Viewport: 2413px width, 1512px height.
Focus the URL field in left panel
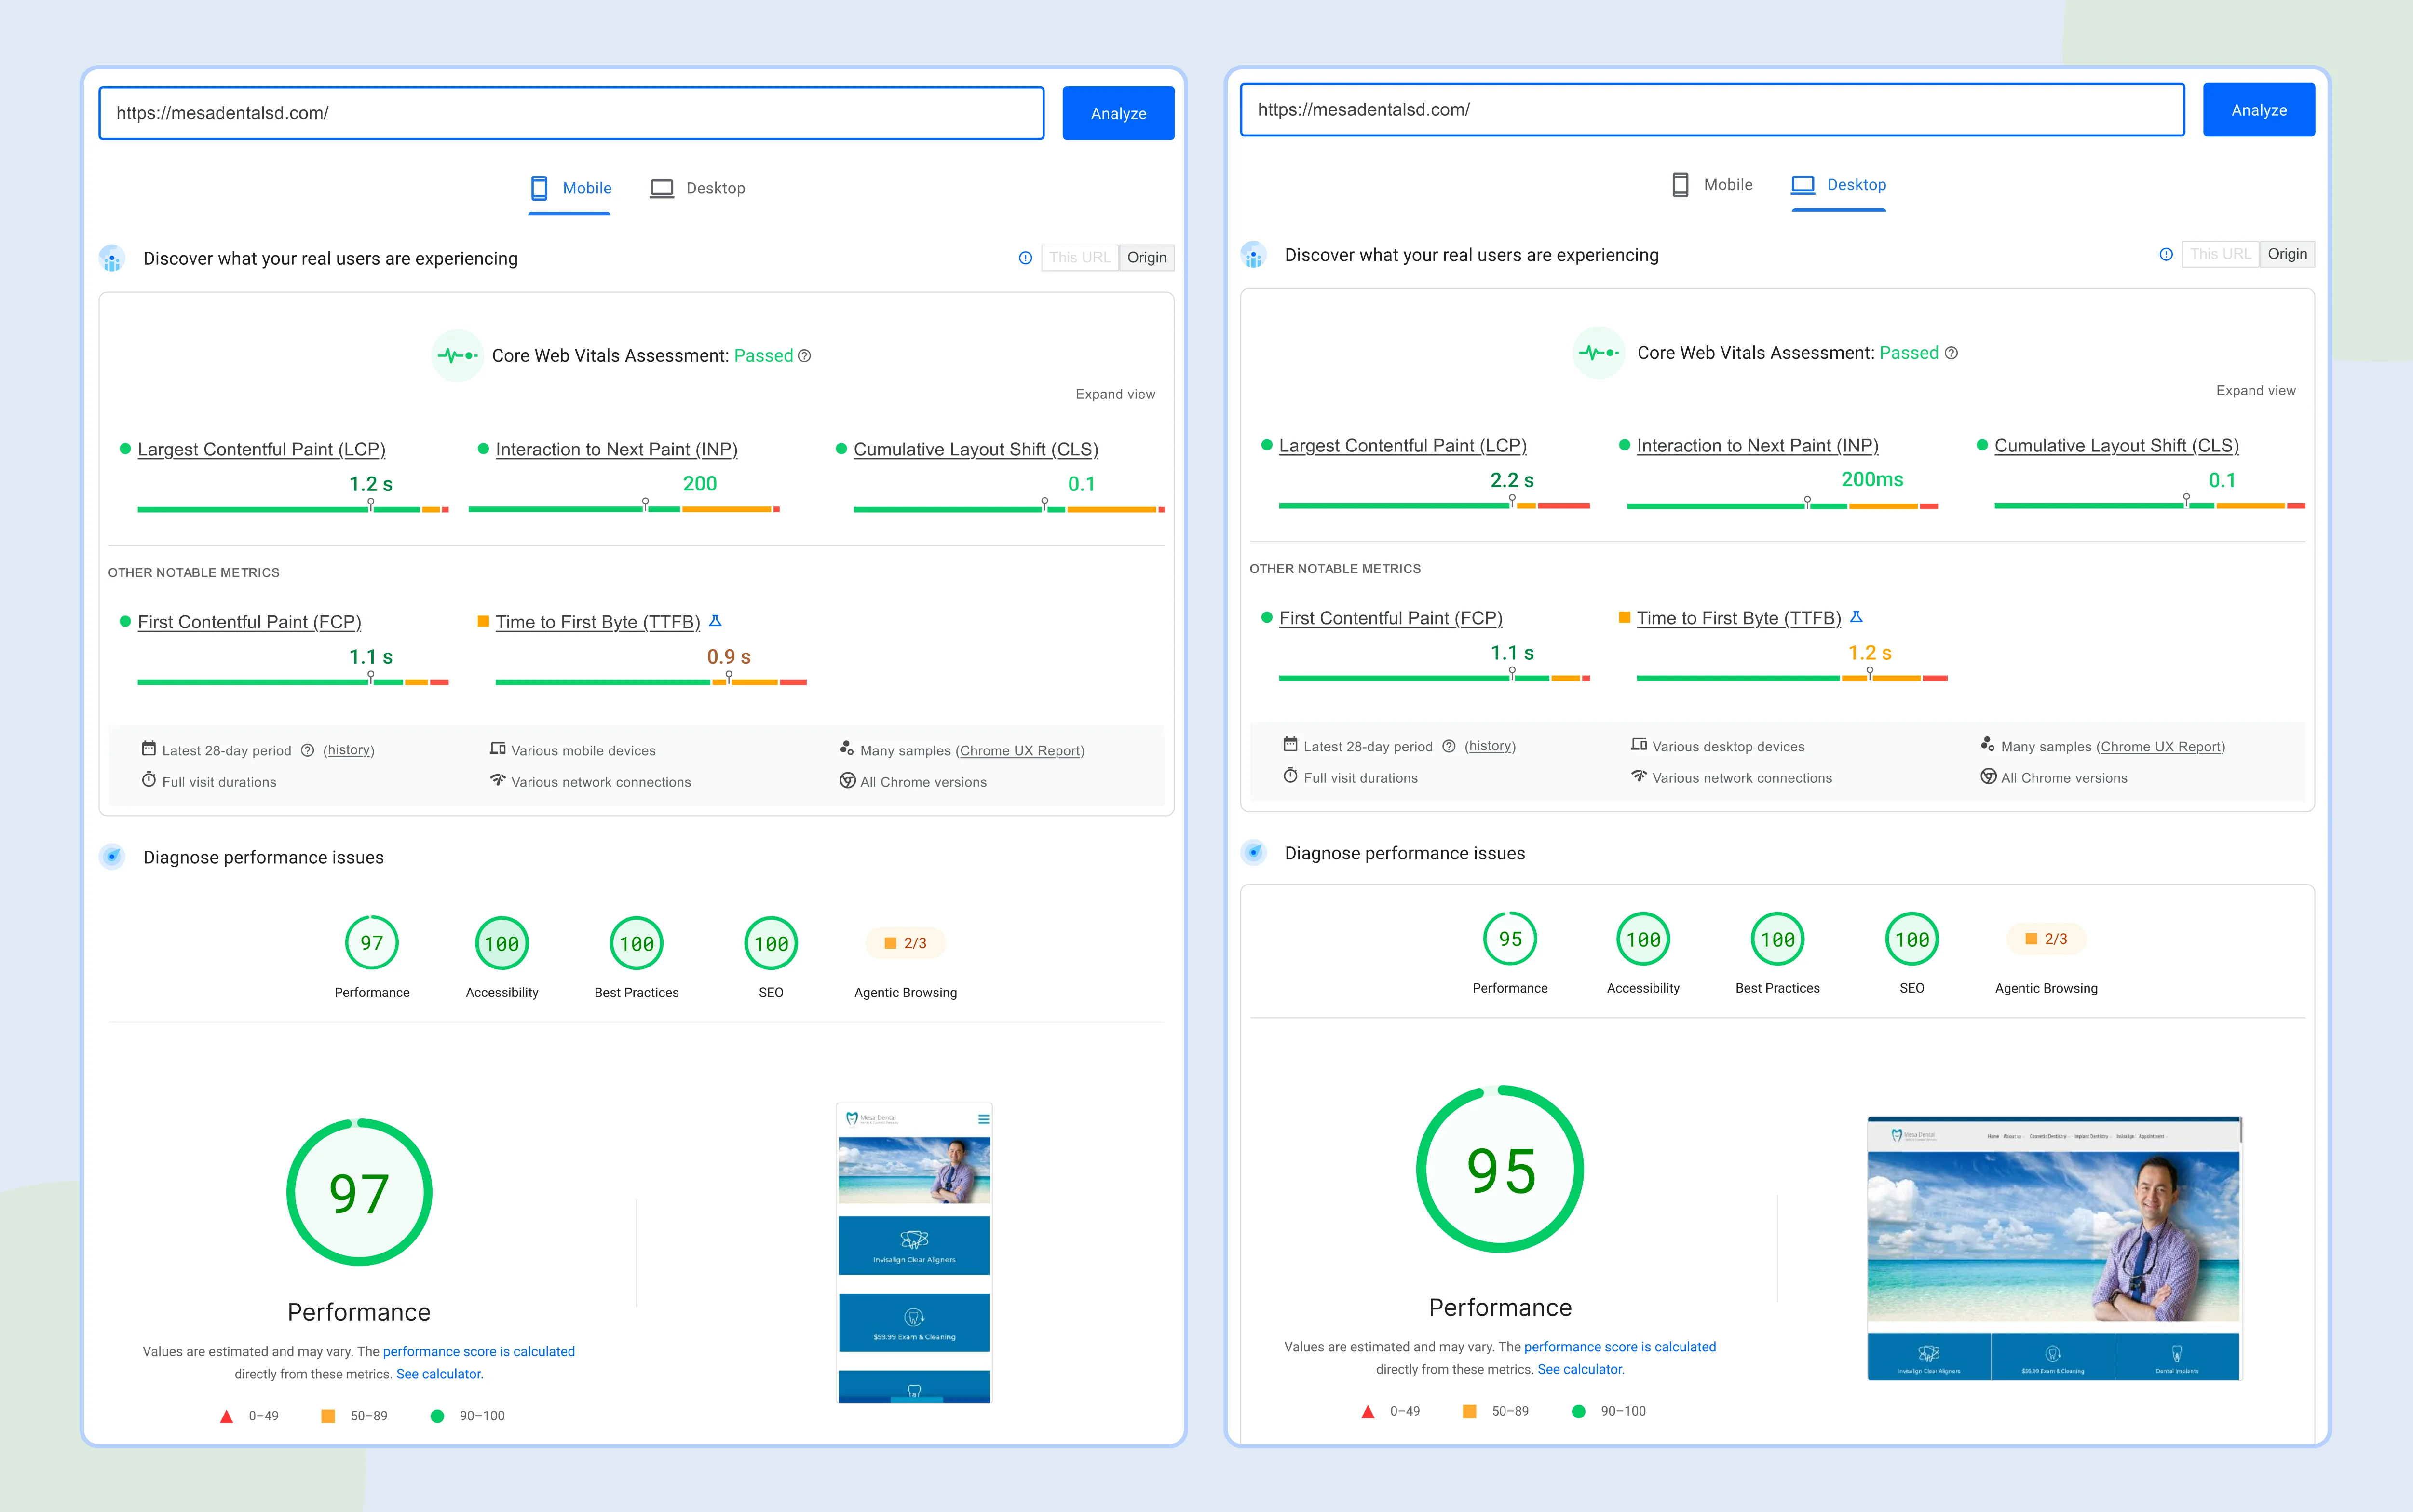[572, 113]
